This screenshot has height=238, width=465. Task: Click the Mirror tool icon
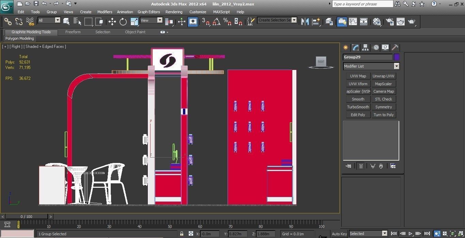[305, 22]
